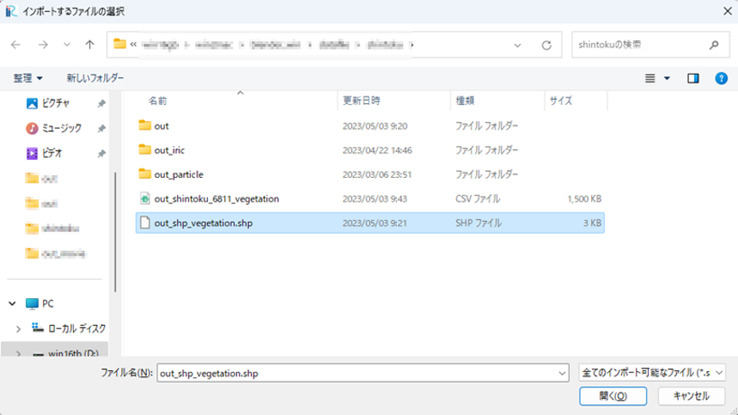Click the キャンセル button
738x415 pixels.
pyautogui.click(x=691, y=396)
